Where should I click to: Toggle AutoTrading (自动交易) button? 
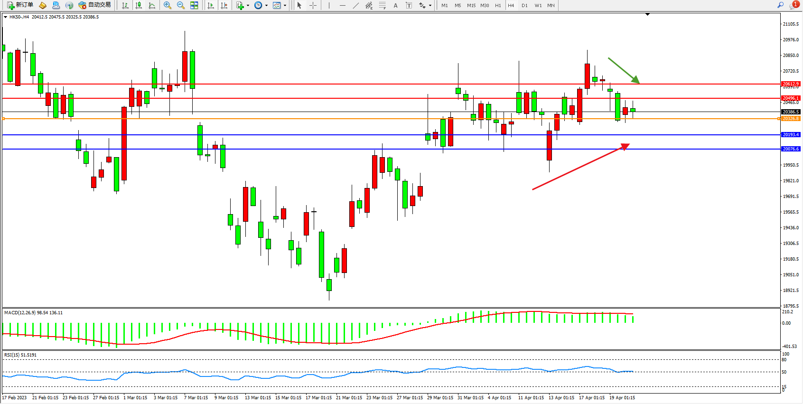pos(94,5)
